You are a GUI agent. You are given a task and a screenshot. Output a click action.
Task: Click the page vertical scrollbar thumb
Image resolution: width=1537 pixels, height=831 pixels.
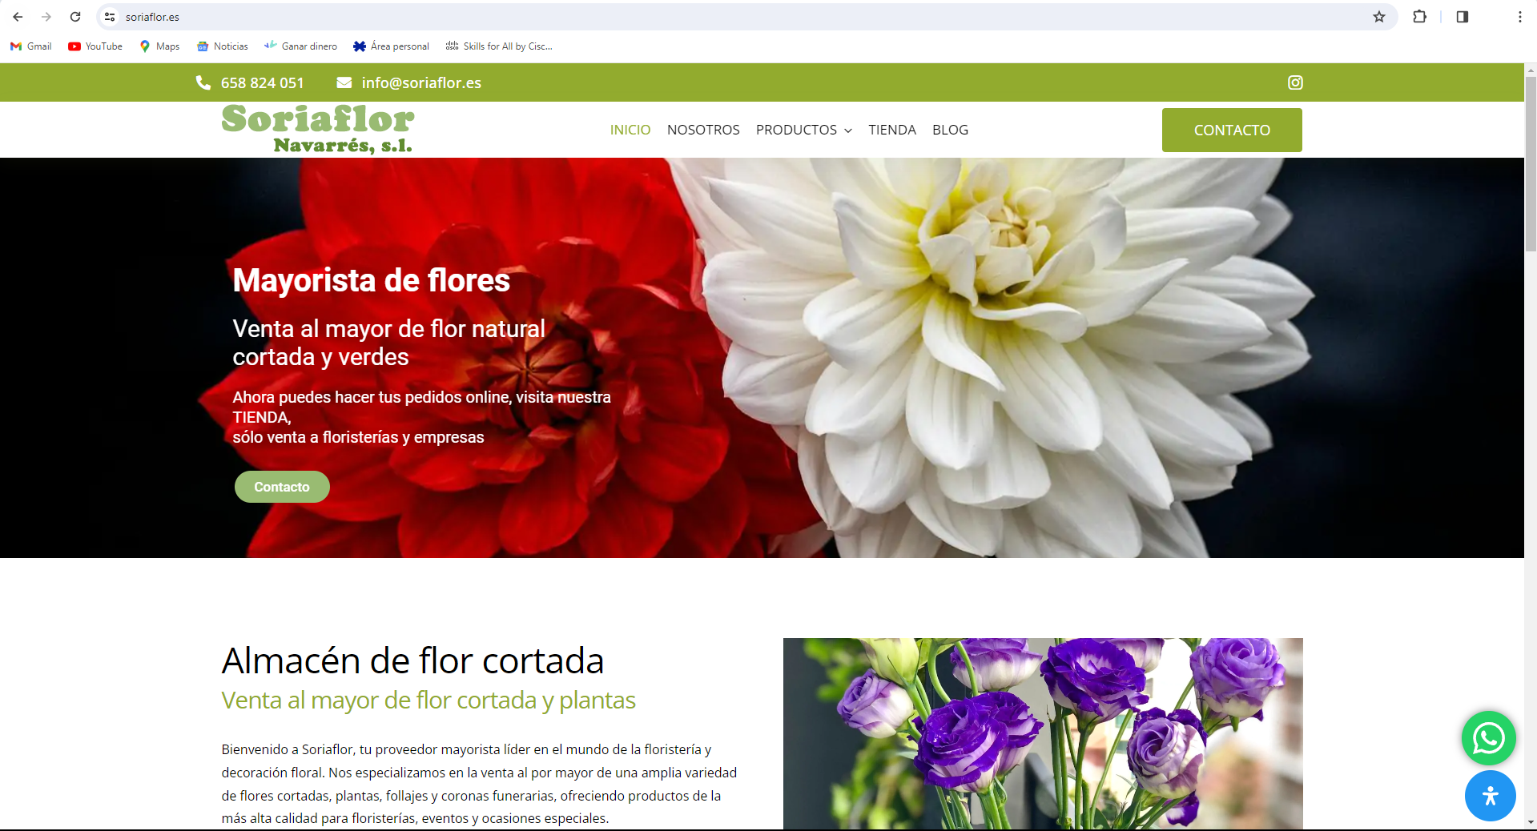(x=1531, y=164)
